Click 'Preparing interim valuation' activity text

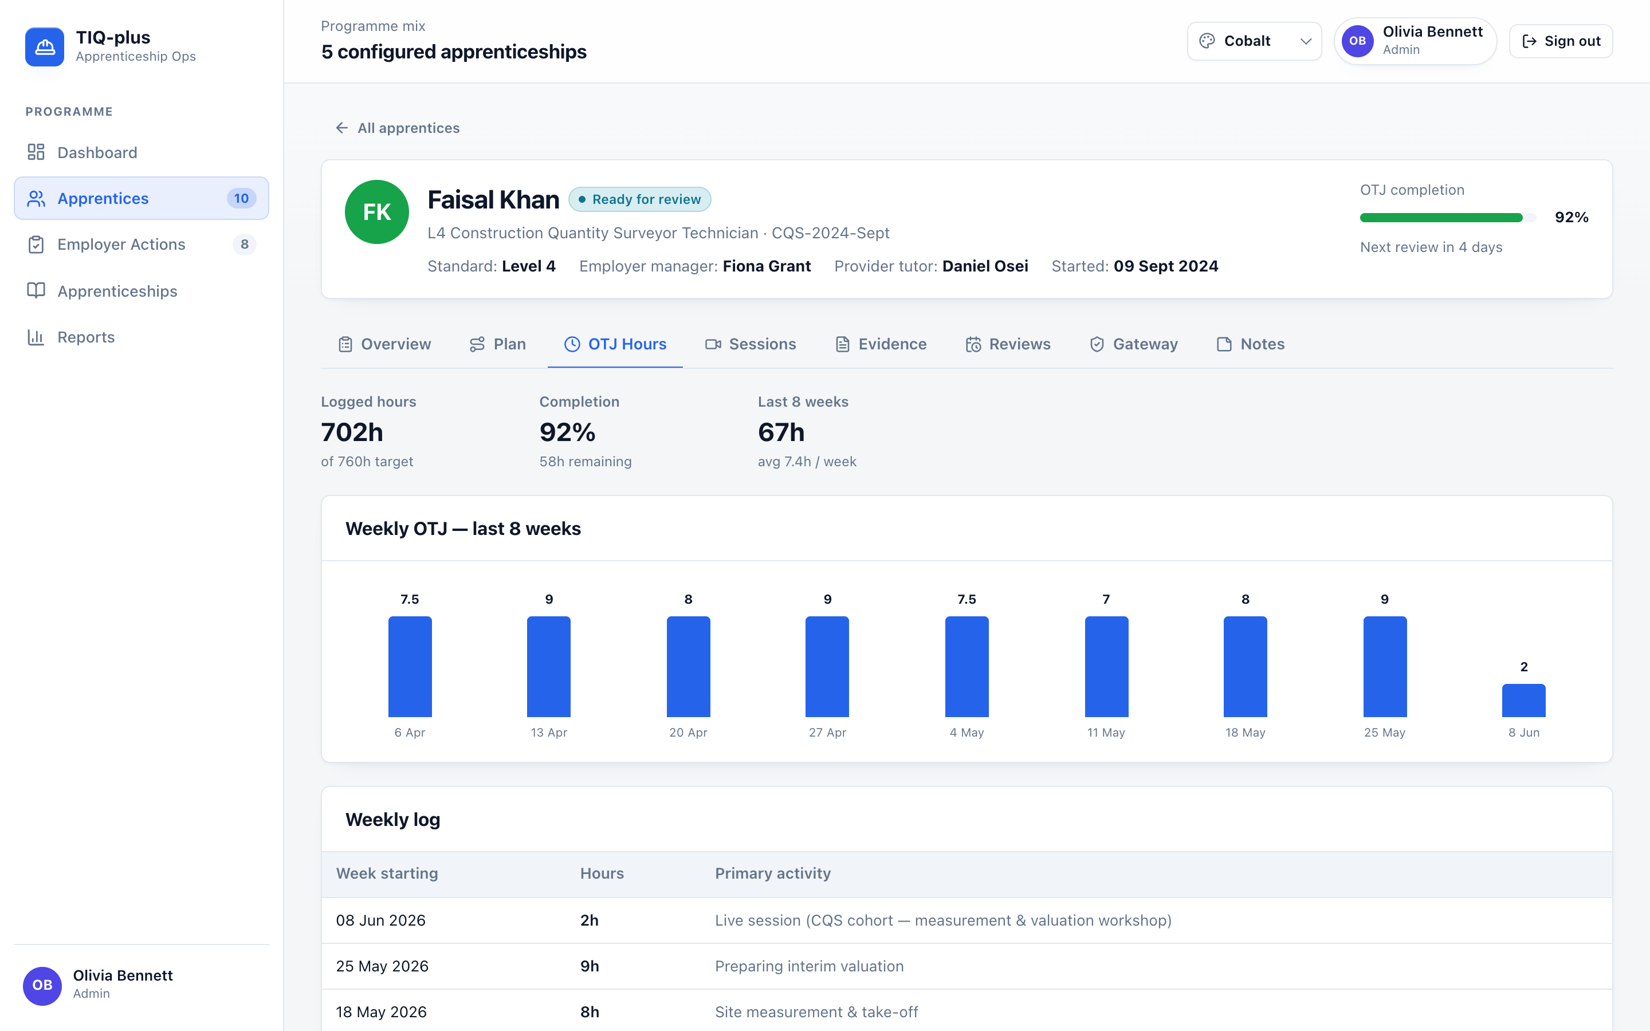pyautogui.click(x=810, y=966)
